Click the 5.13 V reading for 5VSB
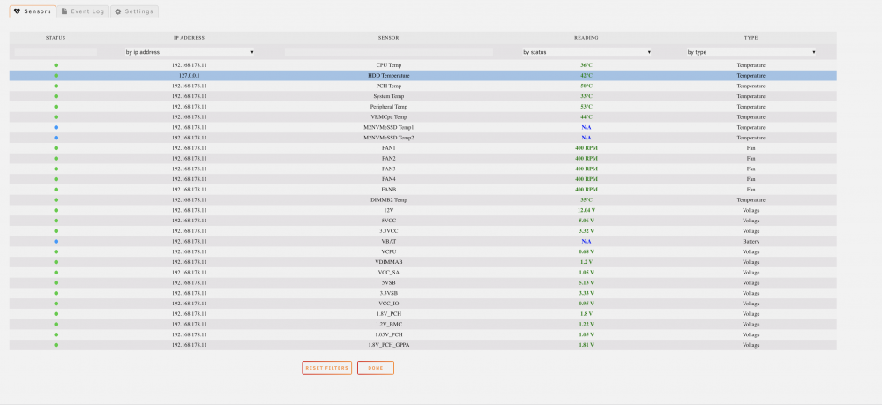 587,283
